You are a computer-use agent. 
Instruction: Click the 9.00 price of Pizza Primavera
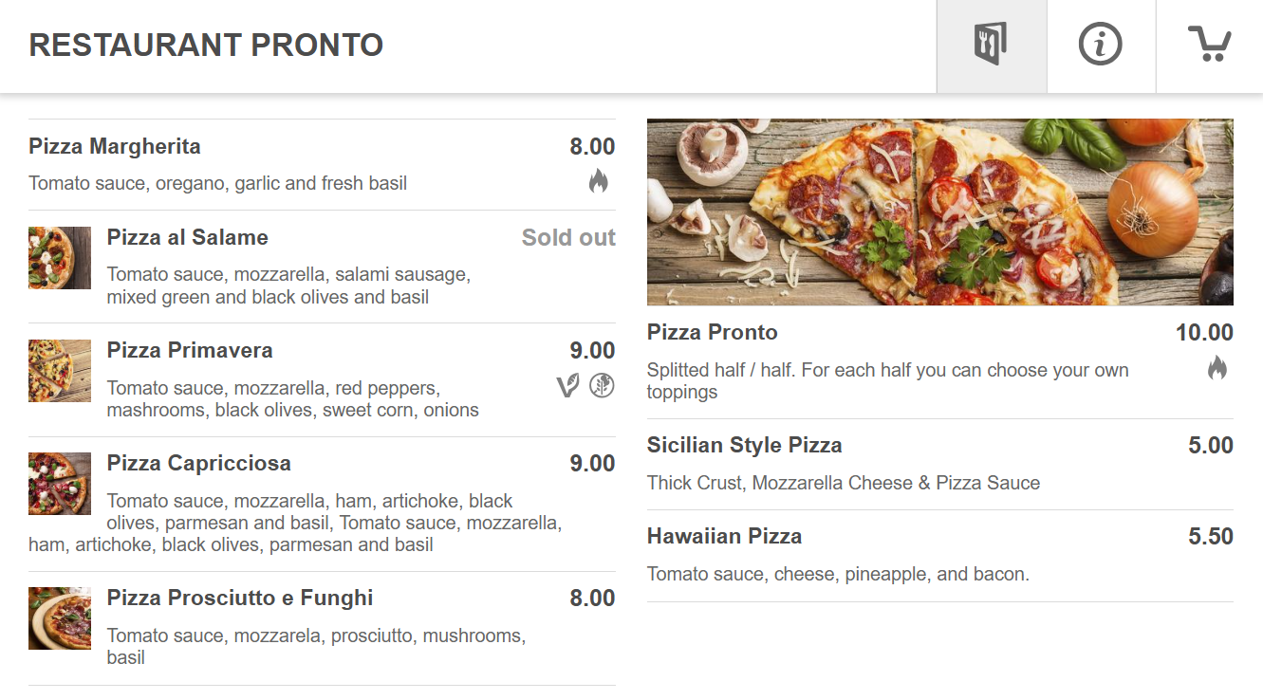coord(594,349)
